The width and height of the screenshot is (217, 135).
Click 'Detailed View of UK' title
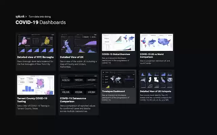72,57
